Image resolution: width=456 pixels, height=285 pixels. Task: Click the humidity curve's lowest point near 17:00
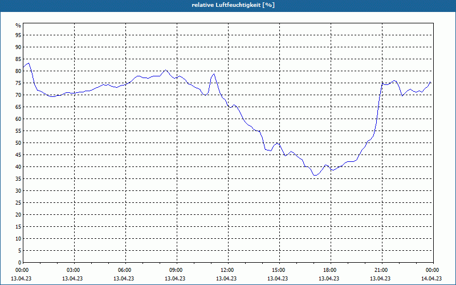315,175
